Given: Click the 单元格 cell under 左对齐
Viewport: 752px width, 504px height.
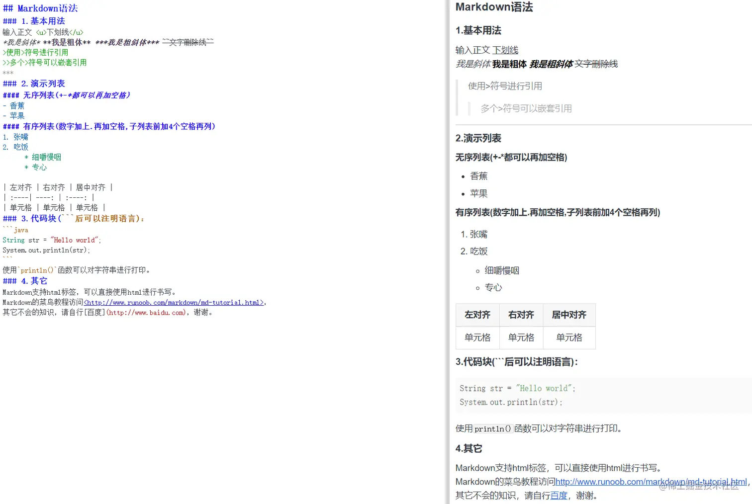Looking at the screenshot, I should tap(476, 337).
